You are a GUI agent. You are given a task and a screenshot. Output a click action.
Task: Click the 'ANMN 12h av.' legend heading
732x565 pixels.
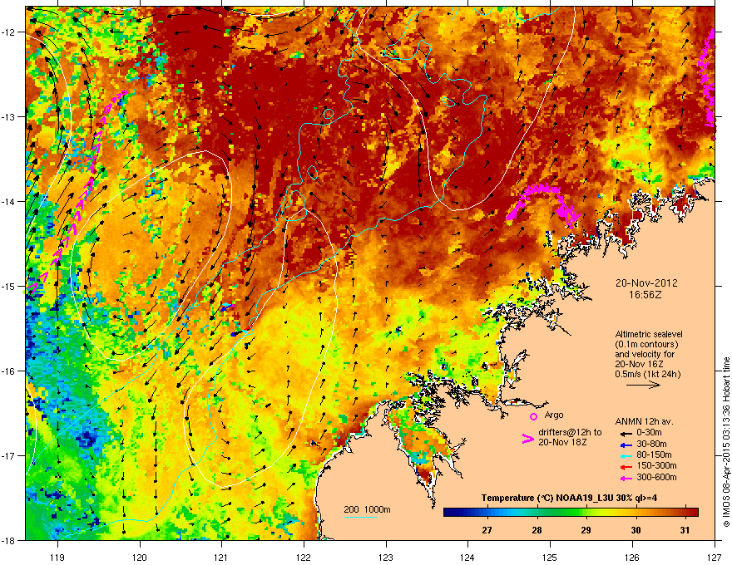point(644,422)
